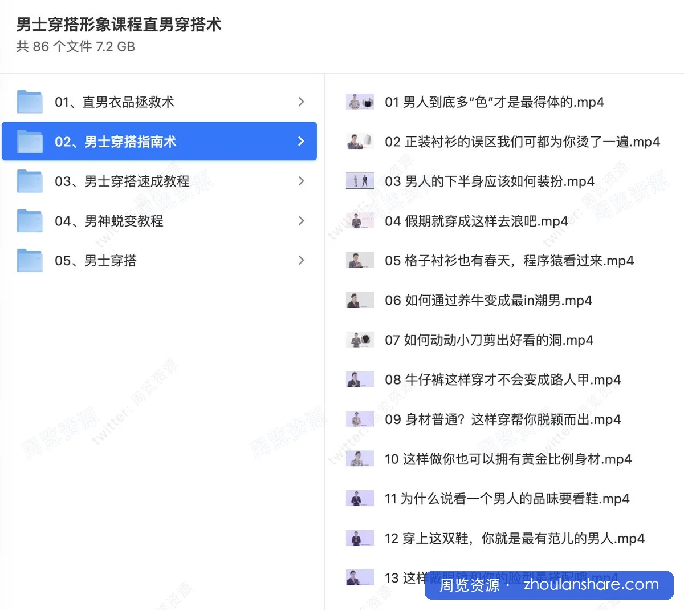Click file name 06 如何通过养牛变成最in潮男.mp4
The width and height of the screenshot is (684, 610).
(488, 300)
